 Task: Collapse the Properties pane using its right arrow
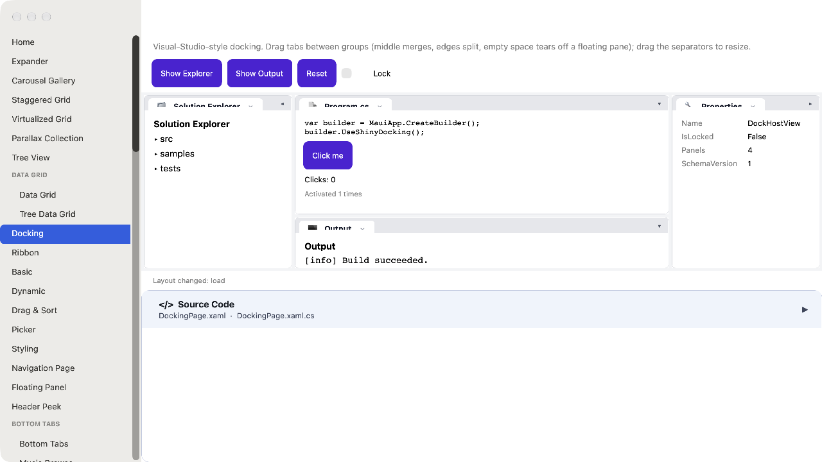[x=810, y=104]
